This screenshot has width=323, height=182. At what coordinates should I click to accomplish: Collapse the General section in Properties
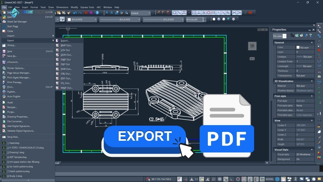(312, 43)
